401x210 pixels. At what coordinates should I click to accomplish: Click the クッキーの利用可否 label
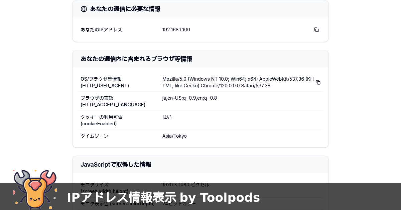click(101, 117)
